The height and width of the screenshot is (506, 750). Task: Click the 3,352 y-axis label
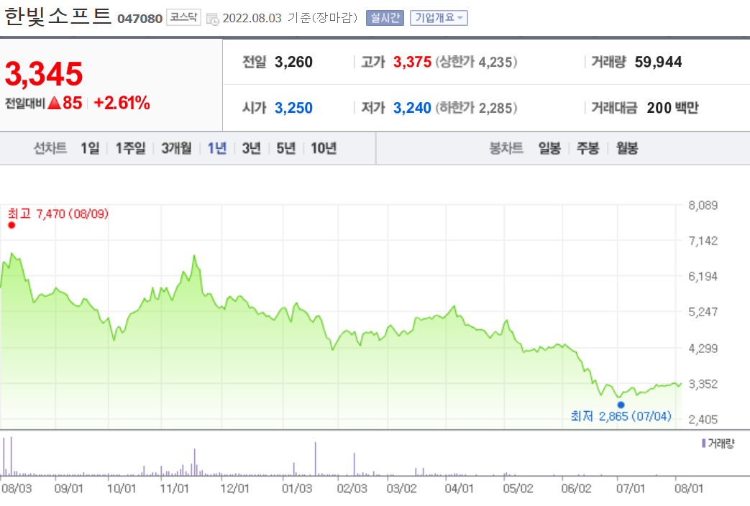[703, 384]
